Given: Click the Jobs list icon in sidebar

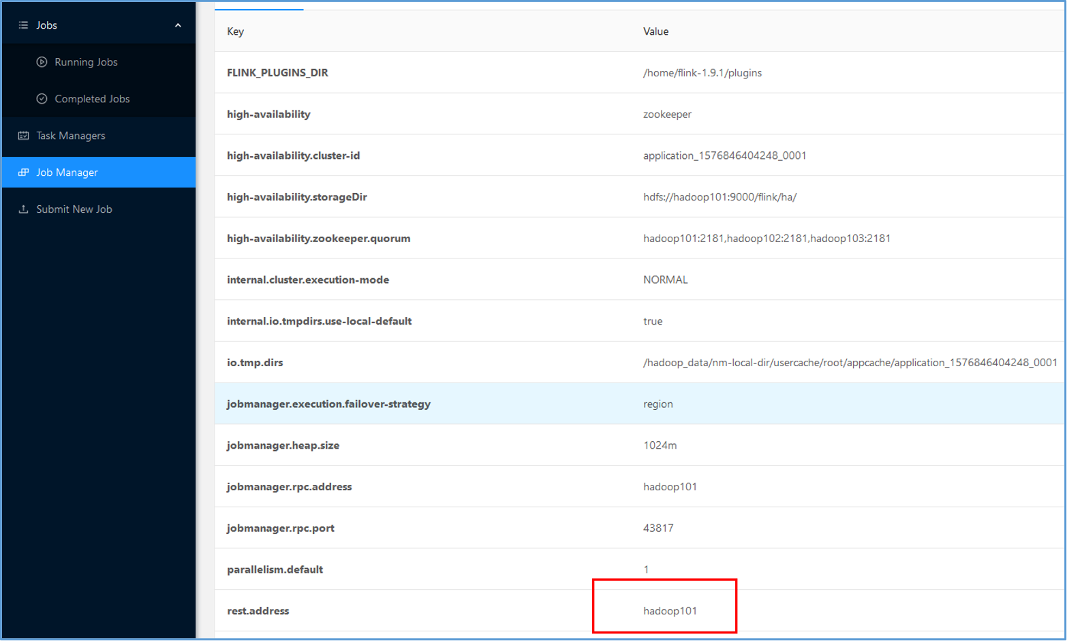Looking at the screenshot, I should point(23,25).
